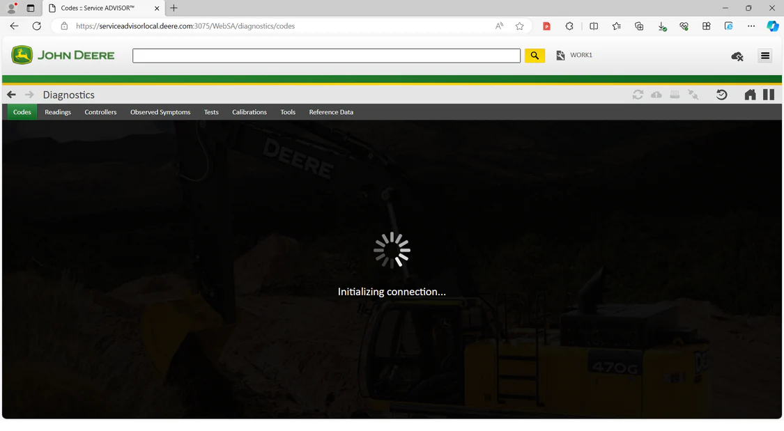Go back using the Diagnostics back arrow
784x431 pixels.
pos(11,95)
